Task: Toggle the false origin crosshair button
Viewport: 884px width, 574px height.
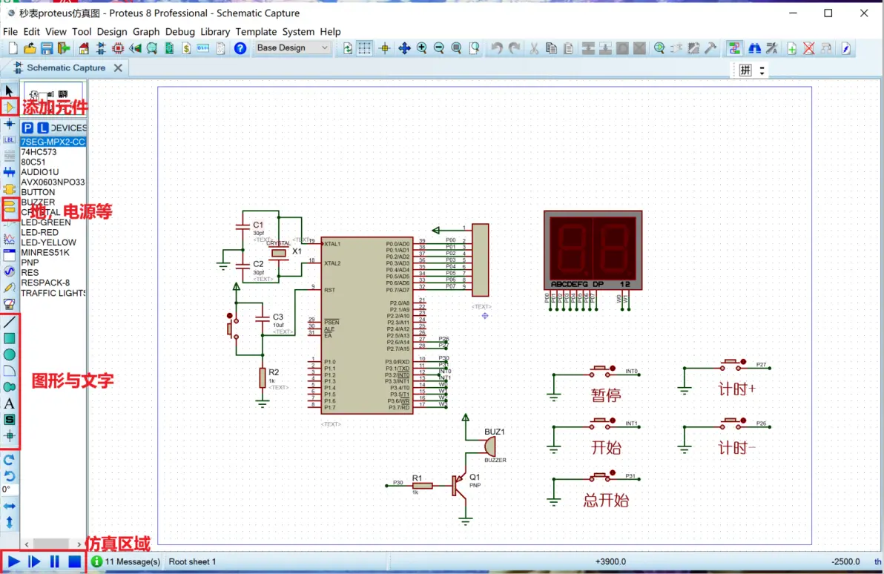Action: pyautogui.click(x=384, y=48)
